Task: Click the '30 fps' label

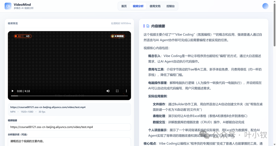Action: point(42,112)
